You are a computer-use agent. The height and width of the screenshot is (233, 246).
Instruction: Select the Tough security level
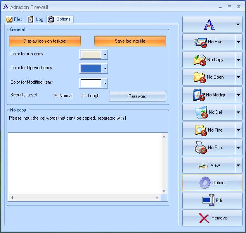[x=83, y=95]
